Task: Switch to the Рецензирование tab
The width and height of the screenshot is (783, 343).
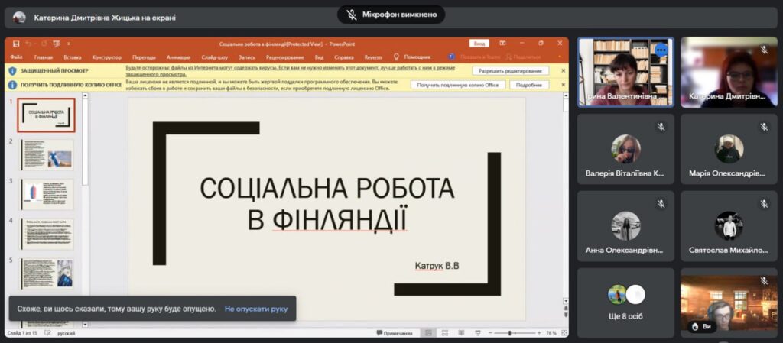Action: pos(282,57)
